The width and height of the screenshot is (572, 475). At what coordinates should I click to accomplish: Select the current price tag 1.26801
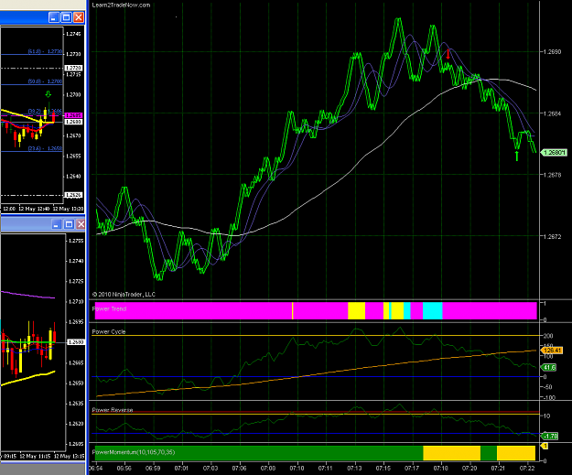click(555, 153)
